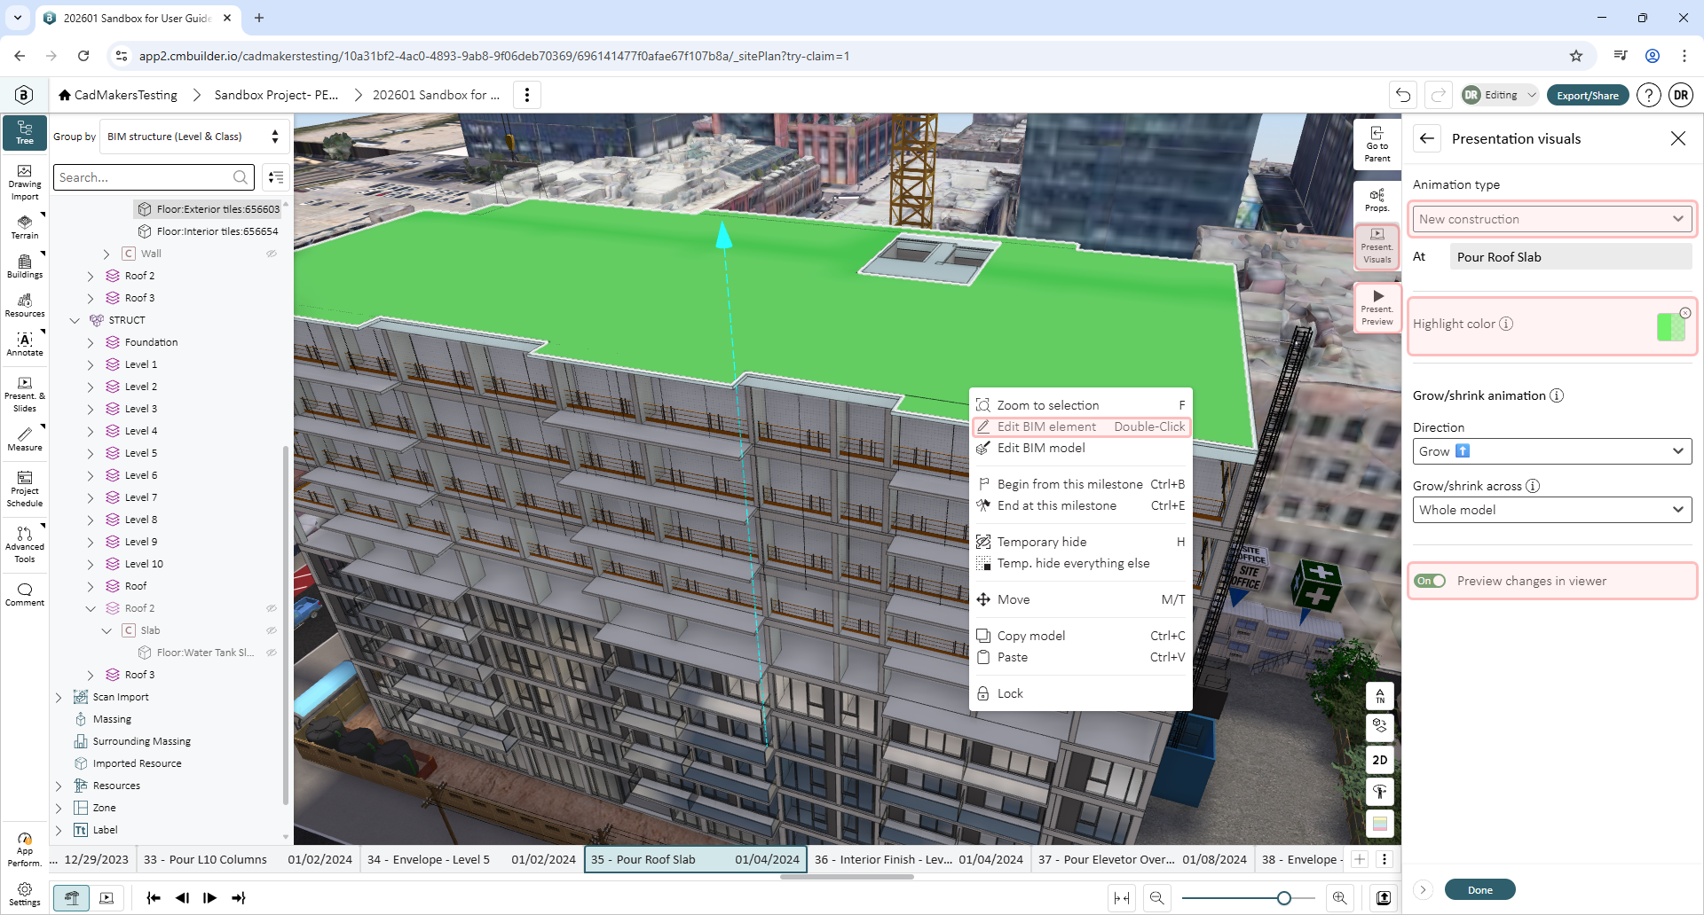The image size is (1704, 915).
Task: Open Present. & Slides tool
Action: 25,395
